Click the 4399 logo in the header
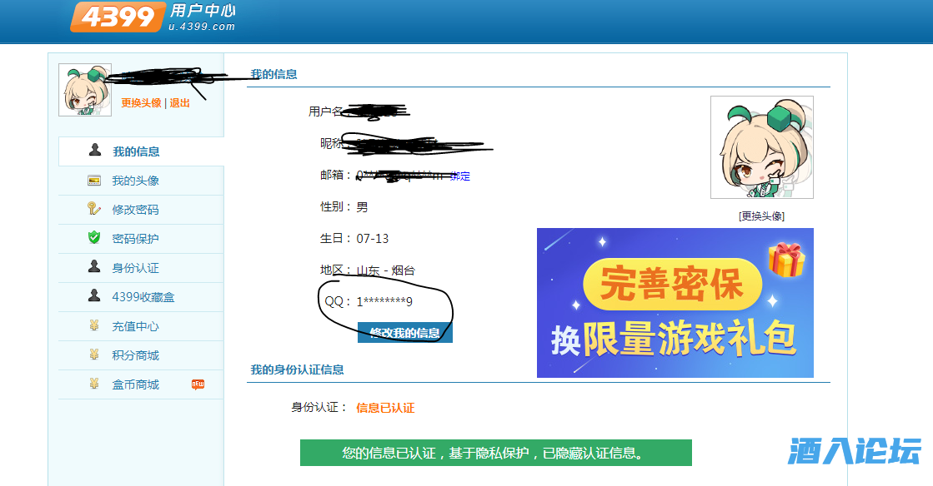Screen dimensions: 933x486 tap(117, 16)
